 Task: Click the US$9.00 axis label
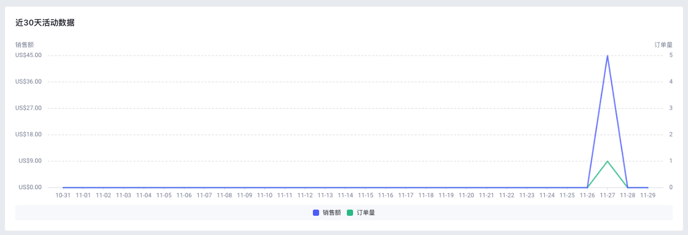[30, 161]
